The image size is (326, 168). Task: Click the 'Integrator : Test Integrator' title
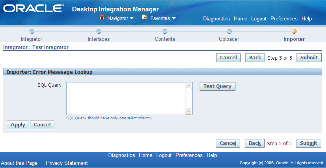click(x=36, y=47)
